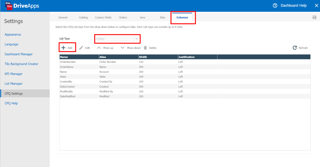Click the circular Refresh icon
The height and width of the screenshot is (167, 320).
coord(295,48)
